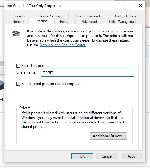Go to the Font Selection tab

point(125,16)
